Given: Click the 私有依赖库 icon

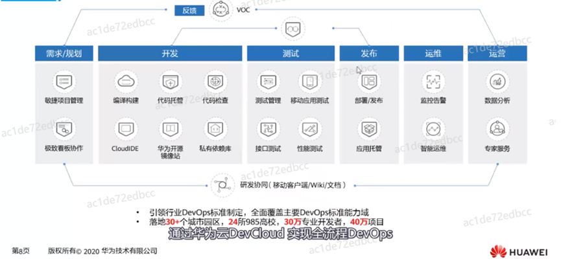Looking at the screenshot, I should coord(215,130).
